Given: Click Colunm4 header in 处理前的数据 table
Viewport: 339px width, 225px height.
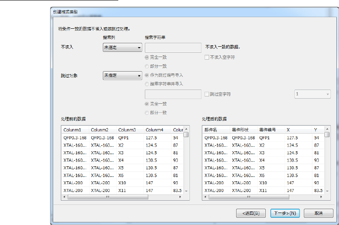Looking at the screenshot, I should (157, 130).
